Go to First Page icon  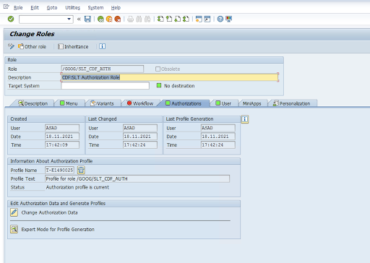tap(160, 19)
